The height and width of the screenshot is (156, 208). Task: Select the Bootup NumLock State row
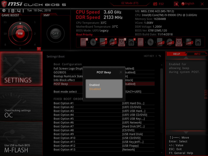[x=104, y=76]
